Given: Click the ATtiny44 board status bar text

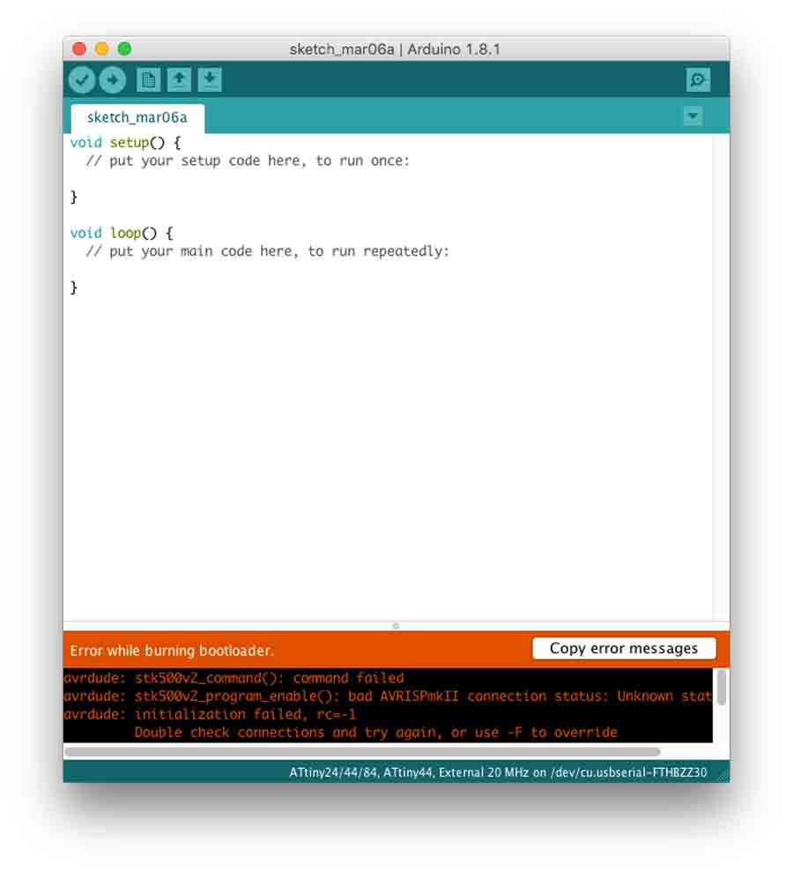Looking at the screenshot, I should [498, 772].
